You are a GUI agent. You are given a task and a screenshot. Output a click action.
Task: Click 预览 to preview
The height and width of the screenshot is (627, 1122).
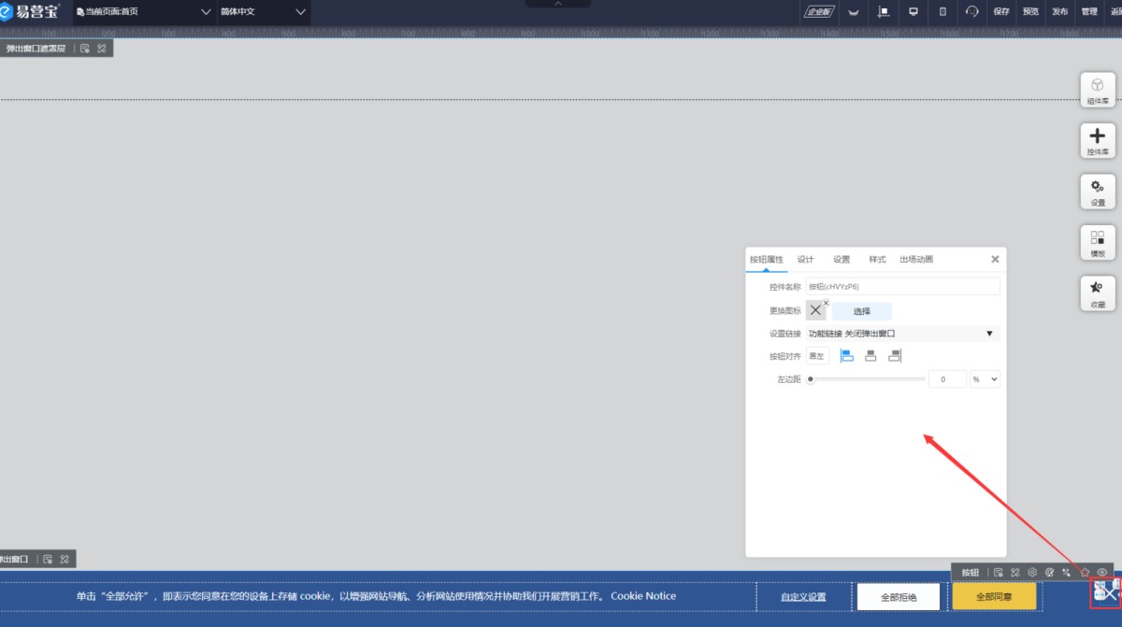(x=1030, y=12)
